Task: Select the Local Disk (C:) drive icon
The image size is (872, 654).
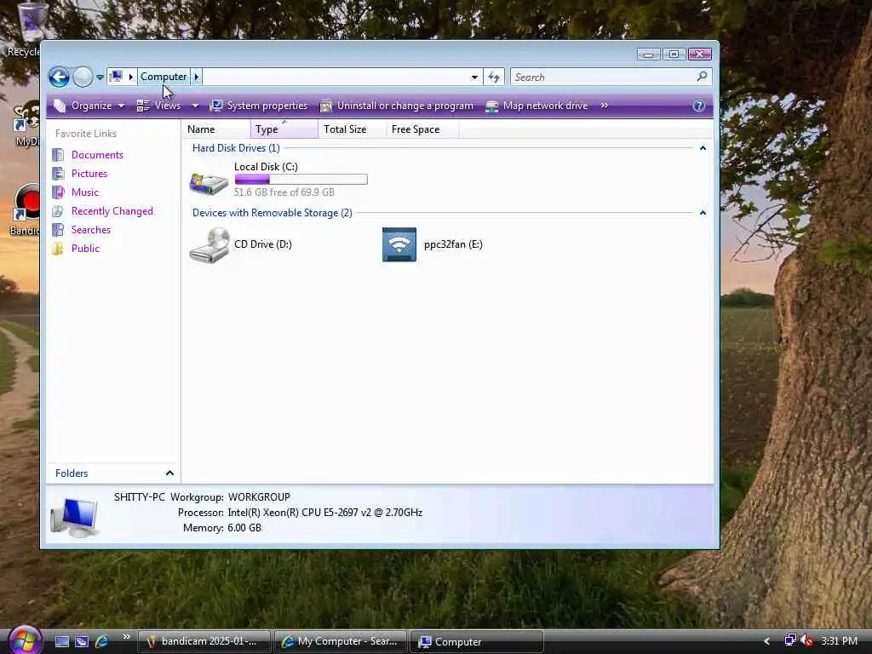Action: tap(209, 184)
